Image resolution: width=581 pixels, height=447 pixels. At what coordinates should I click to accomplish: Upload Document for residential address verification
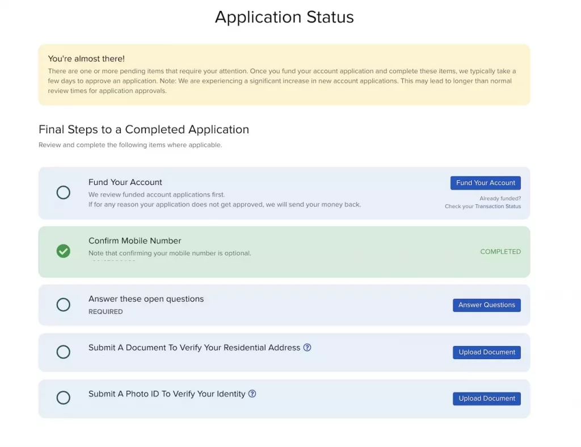486,352
